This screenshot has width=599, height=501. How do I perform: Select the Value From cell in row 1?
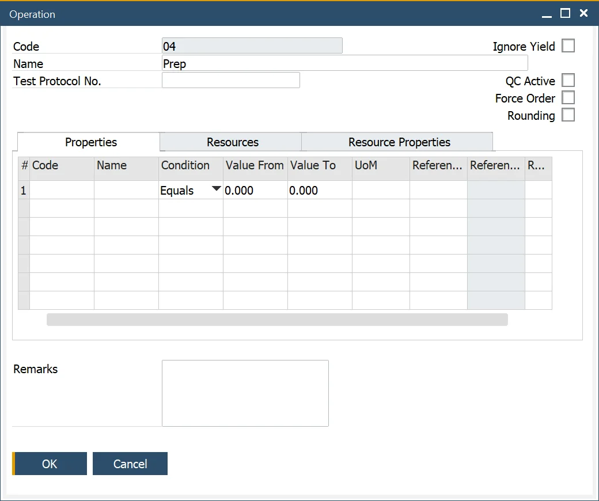point(255,191)
